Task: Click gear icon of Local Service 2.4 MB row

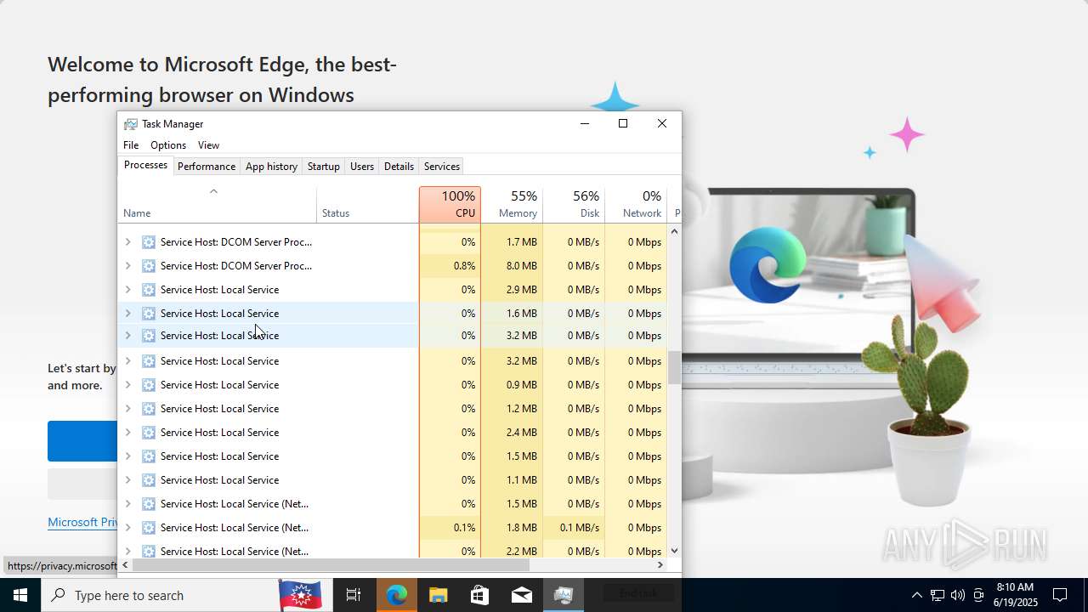Action: tap(149, 433)
